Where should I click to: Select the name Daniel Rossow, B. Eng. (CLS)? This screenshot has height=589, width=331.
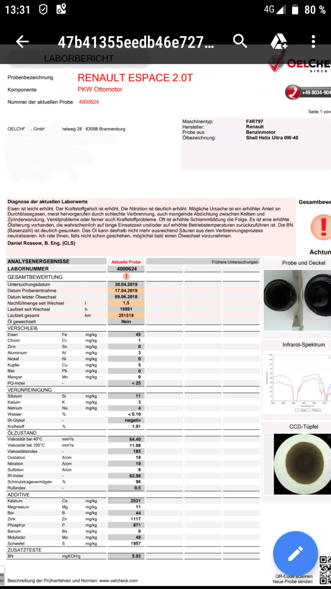tap(41, 243)
